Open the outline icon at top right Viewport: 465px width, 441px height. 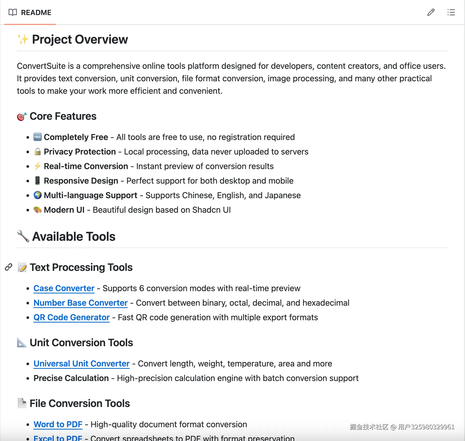pyautogui.click(x=451, y=12)
